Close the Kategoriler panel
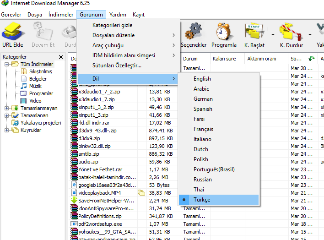Image resolution: width=324 pixels, height=240 pixels. 61,57
